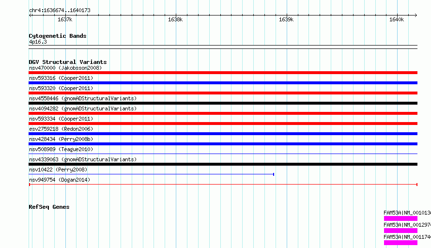
Task: Click the black bar for nsv4339063
Action: [223, 164]
